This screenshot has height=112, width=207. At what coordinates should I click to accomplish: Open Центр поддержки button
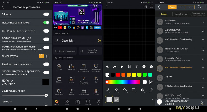pyautogui.click(x=65, y=51)
